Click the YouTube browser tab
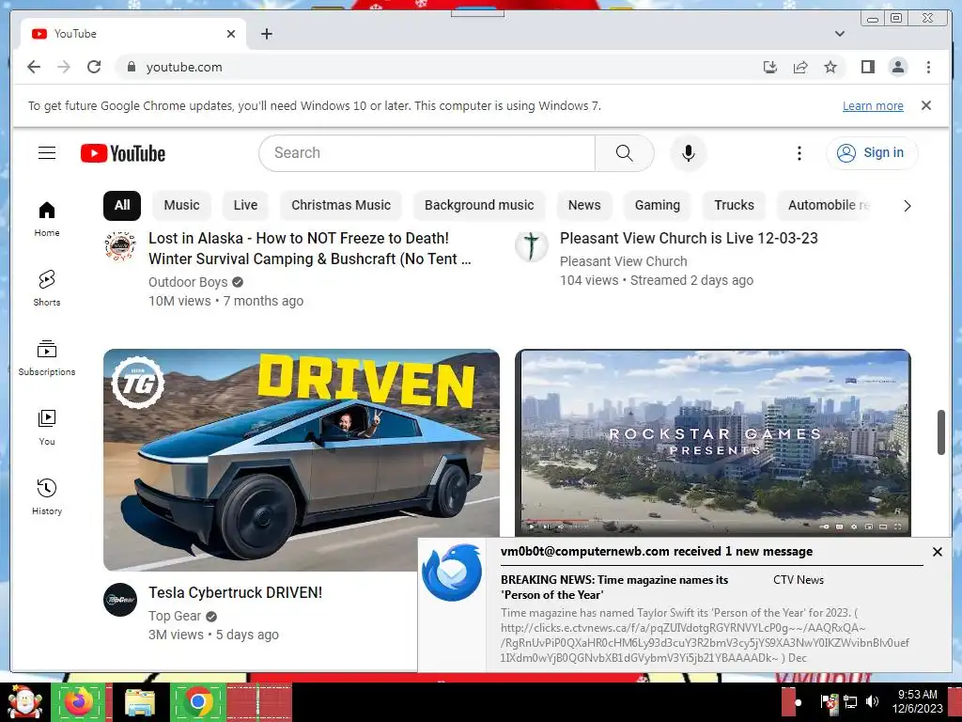The height and width of the screenshot is (722, 962). [133, 34]
